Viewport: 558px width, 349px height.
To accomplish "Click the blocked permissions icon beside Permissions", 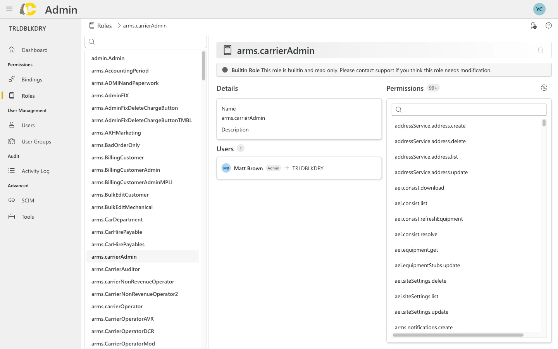I will tap(544, 88).
